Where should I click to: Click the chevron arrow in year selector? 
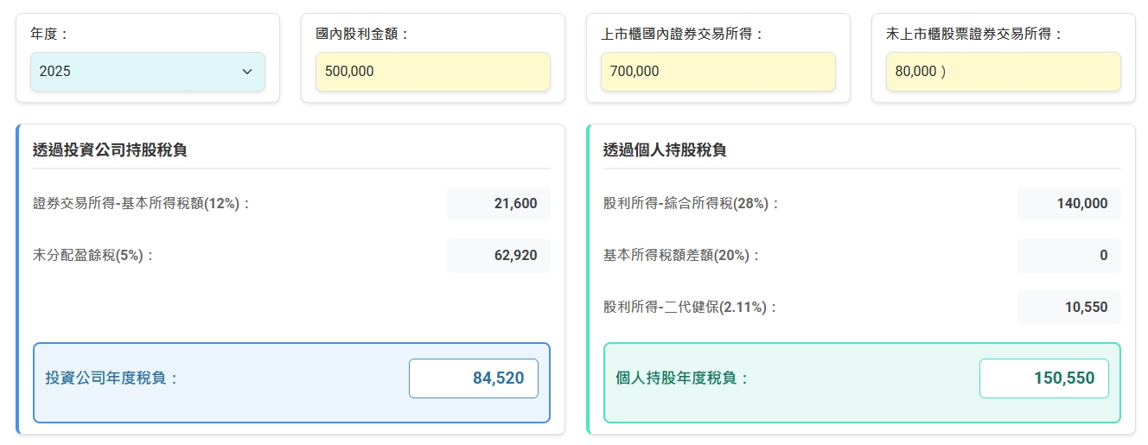click(x=247, y=72)
